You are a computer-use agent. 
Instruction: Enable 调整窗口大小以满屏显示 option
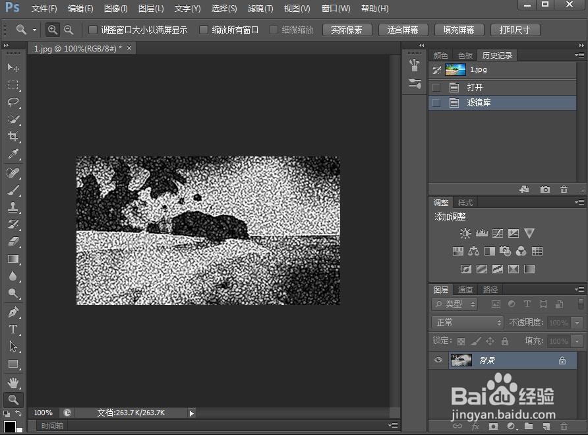[92, 30]
